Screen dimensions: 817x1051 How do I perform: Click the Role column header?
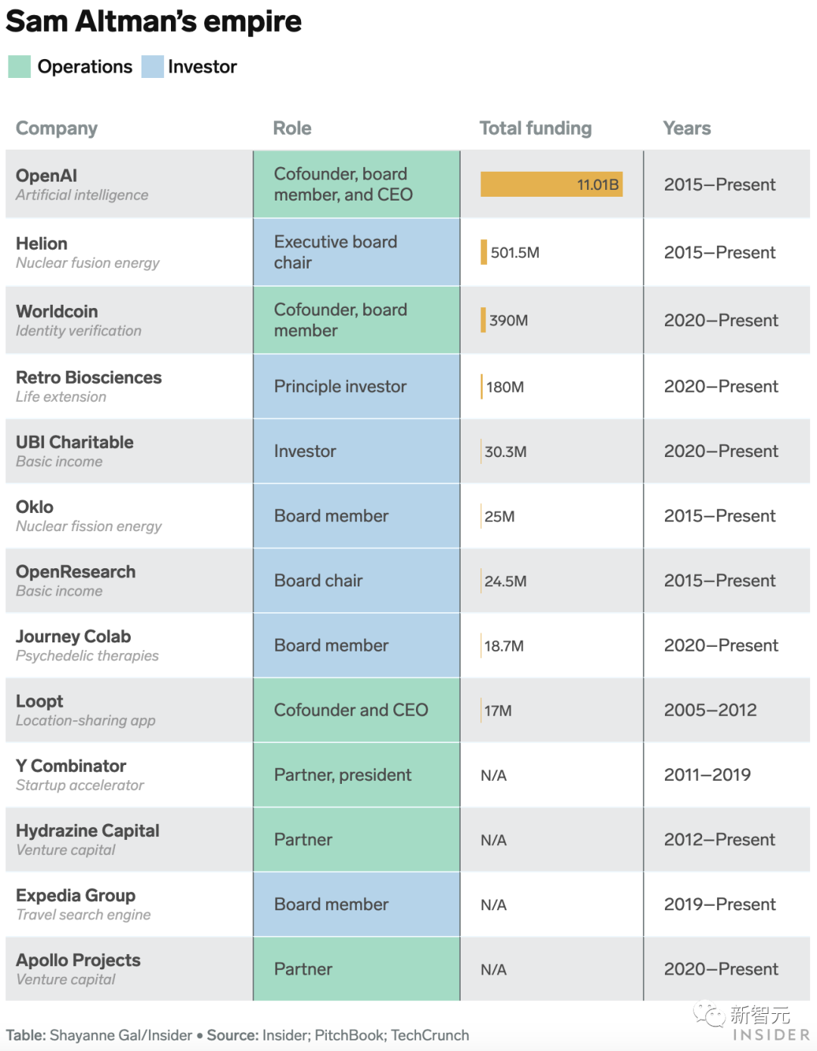pyautogui.click(x=292, y=129)
